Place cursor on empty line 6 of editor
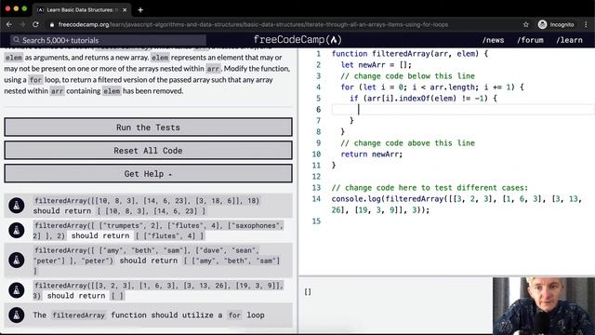 [463, 110]
